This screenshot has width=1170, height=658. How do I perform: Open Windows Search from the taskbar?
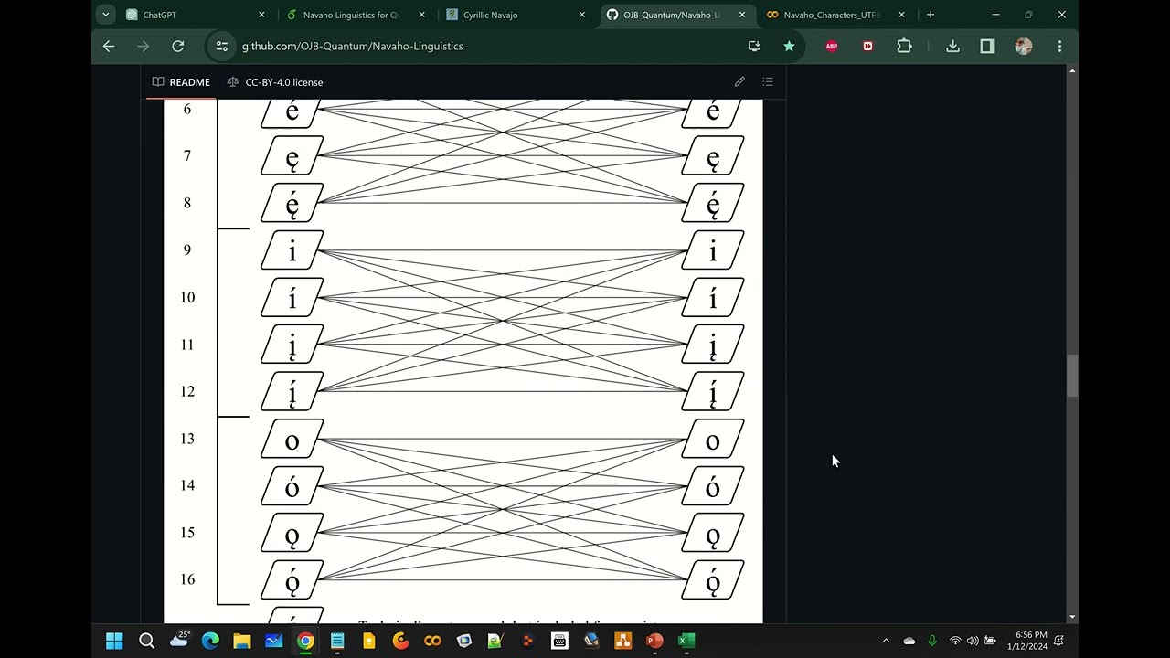146,641
